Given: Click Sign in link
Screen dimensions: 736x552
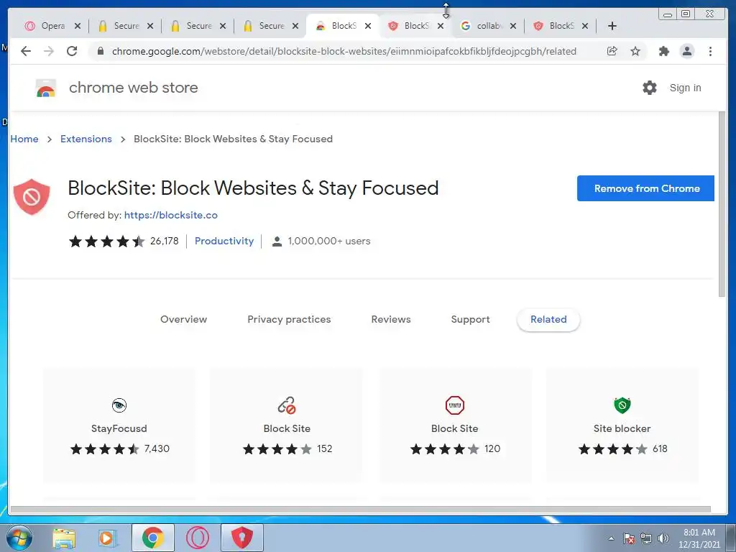Looking at the screenshot, I should (685, 88).
